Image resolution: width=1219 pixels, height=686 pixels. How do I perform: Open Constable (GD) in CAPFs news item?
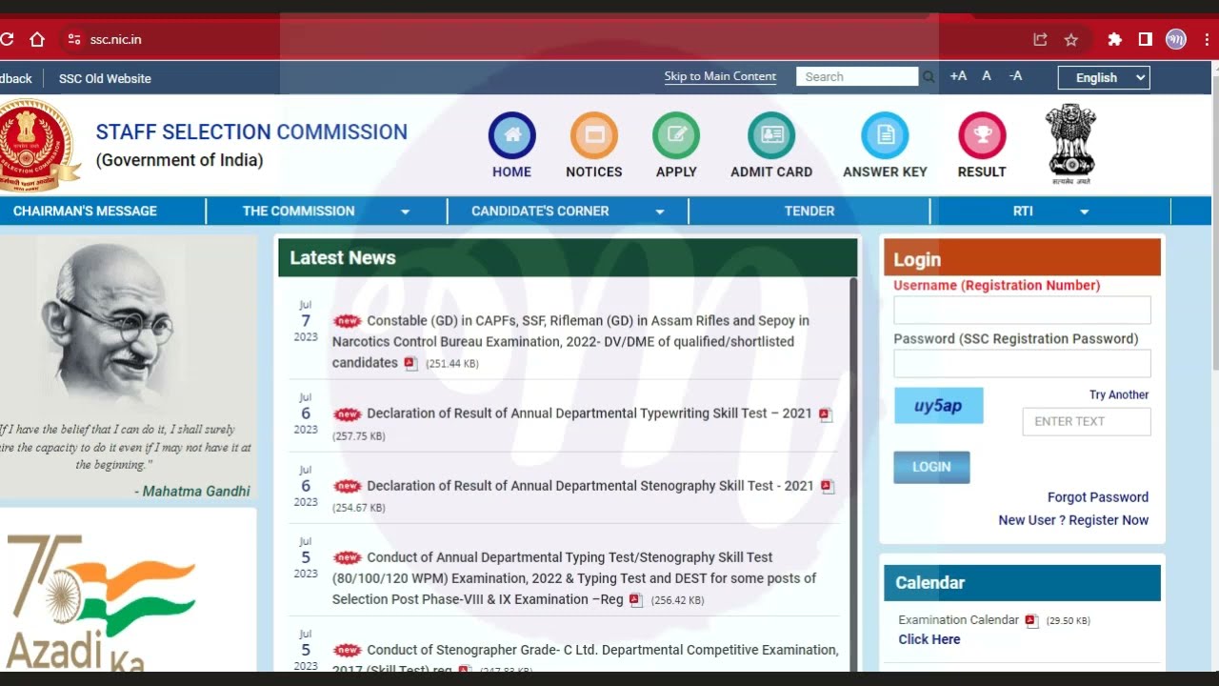[570, 341]
